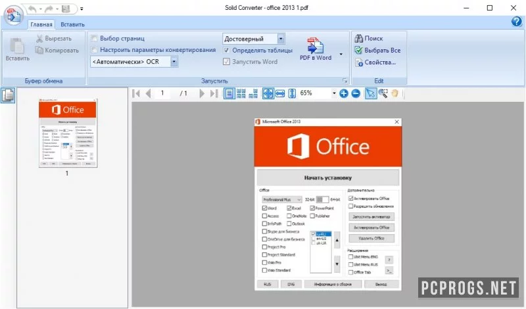Viewport: 526px width, 309px height.
Task: Click the Буфер обмена group label
Action: click(43, 81)
